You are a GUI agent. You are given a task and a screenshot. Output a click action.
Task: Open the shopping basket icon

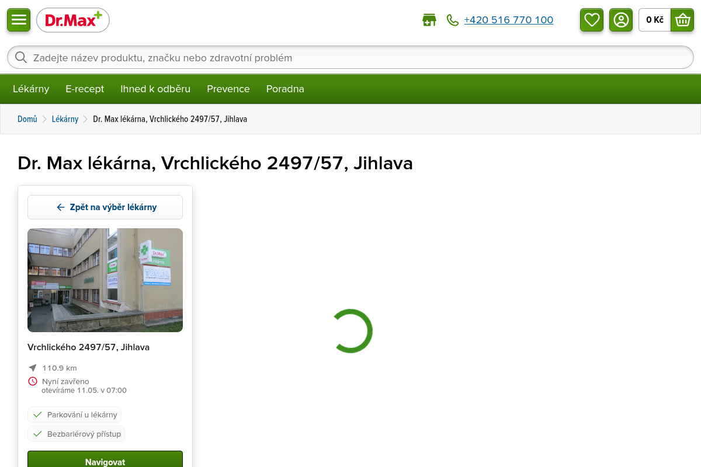pos(682,20)
